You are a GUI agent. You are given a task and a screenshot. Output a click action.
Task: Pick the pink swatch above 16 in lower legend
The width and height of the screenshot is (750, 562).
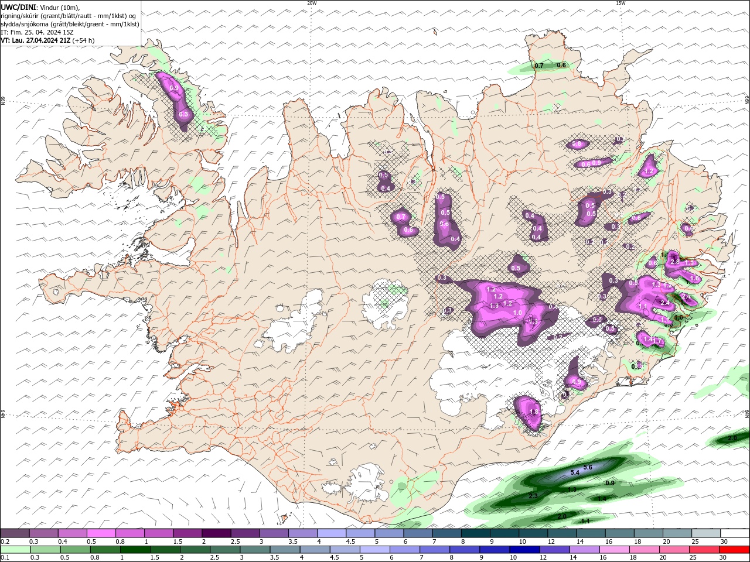pyautogui.click(x=614, y=550)
